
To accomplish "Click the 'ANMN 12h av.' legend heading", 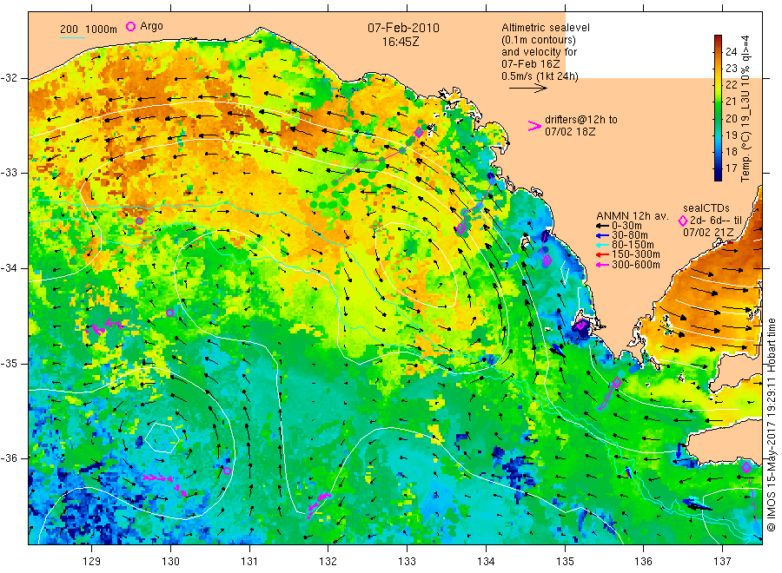I will [633, 216].
